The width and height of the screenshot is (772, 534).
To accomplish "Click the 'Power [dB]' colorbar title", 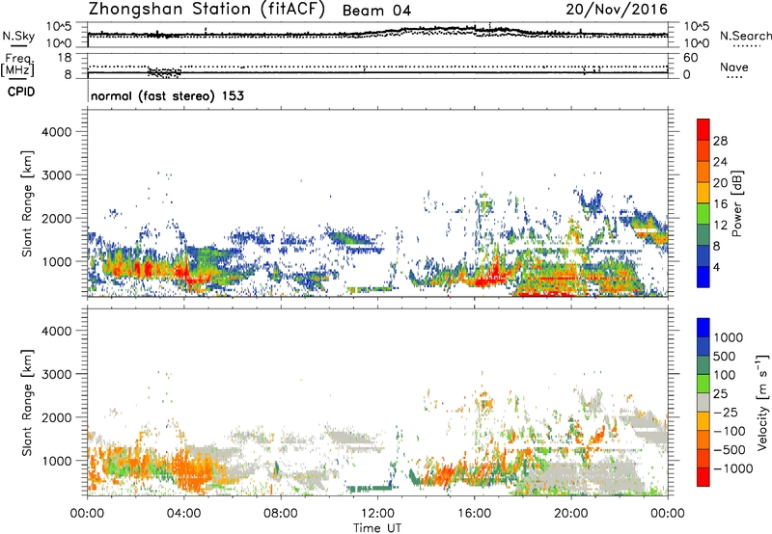I will coord(737,203).
